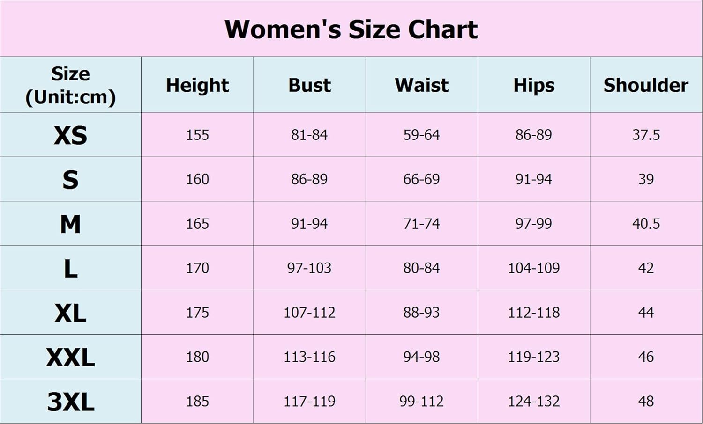Viewport: 703px width, 424px height.
Task: Select the XL waist value 88-93
Action: 421,313
